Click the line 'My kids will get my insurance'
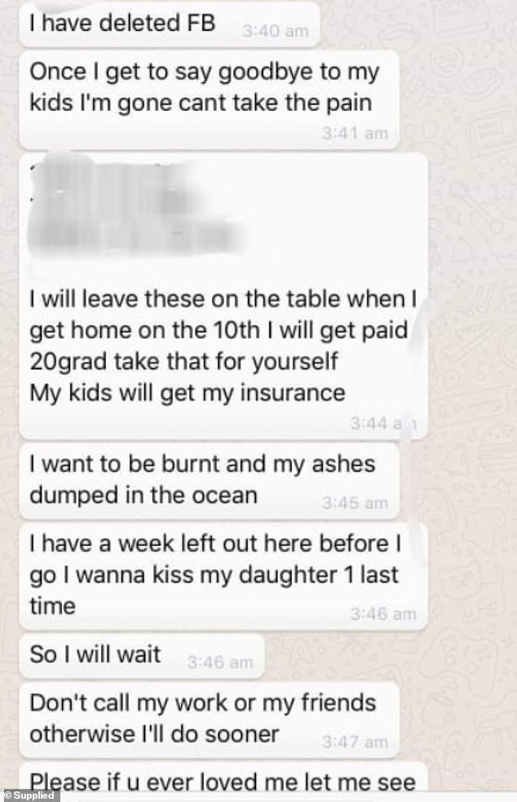This screenshot has width=517, height=802. (188, 392)
